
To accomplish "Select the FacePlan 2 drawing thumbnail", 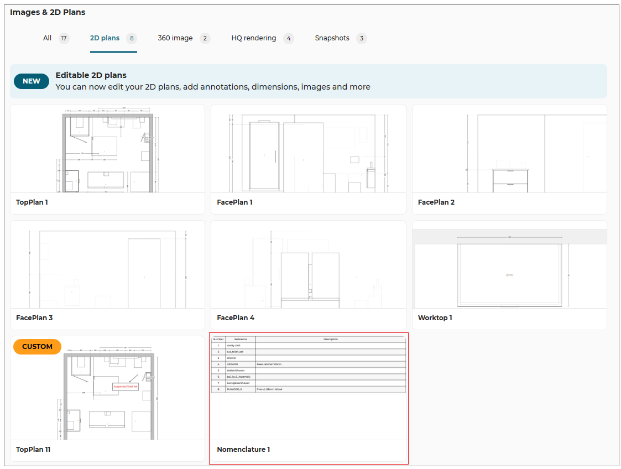I will coord(509,149).
